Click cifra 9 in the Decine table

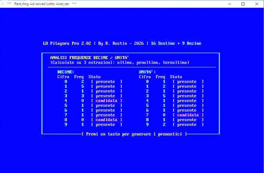coord(66,125)
